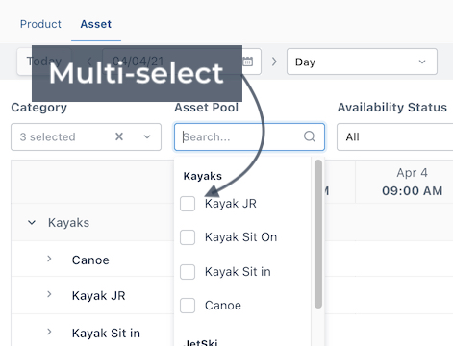The height and width of the screenshot is (346, 453).
Task: Click the Kayak JR row label in table
Action: click(x=98, y=295)
